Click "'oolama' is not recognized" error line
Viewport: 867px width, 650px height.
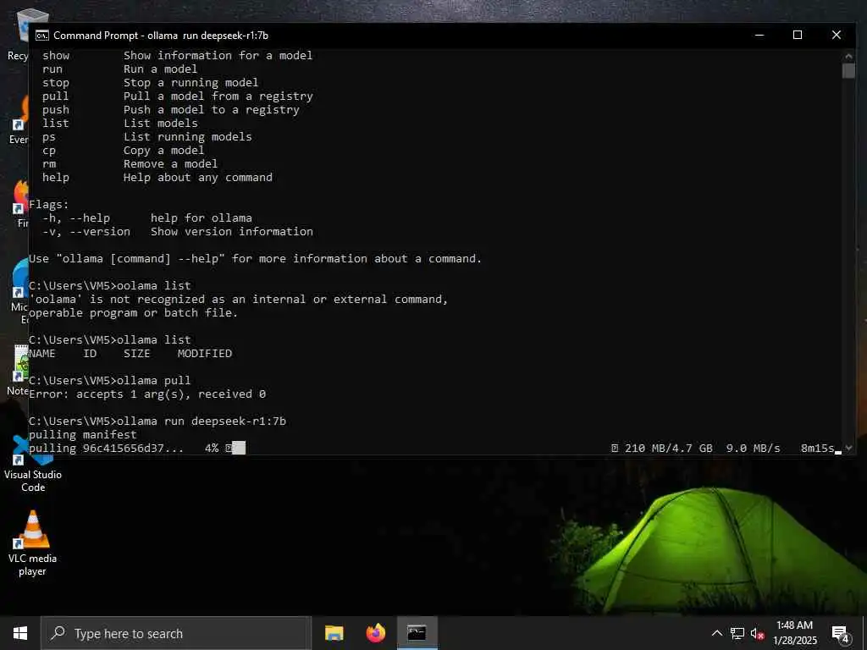point(238,299)
